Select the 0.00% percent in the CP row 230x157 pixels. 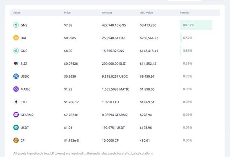coord(188,140)
